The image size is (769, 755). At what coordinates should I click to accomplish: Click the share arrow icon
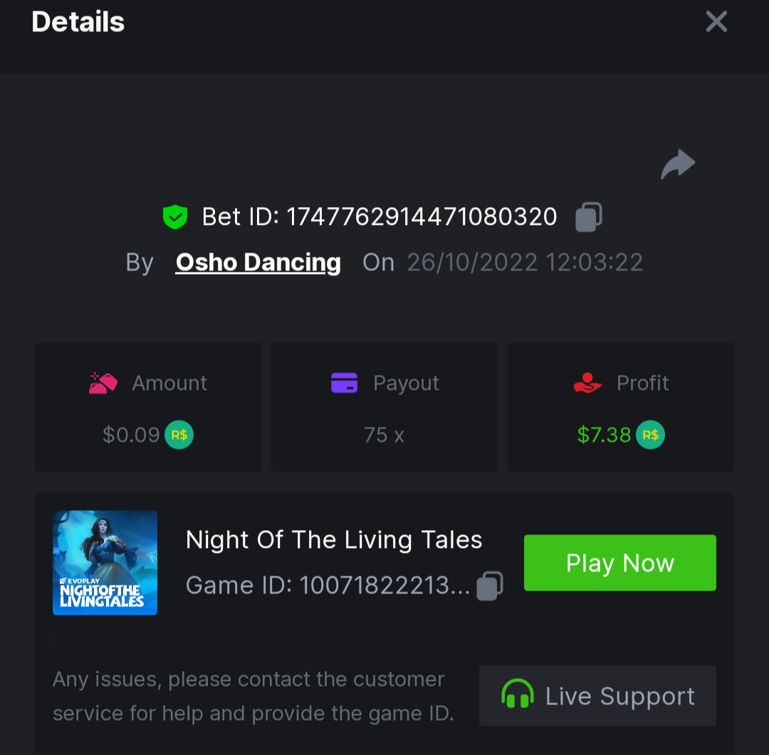[x=678, y=164]
